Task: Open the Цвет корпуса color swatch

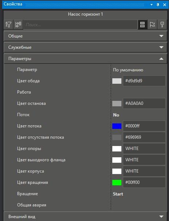Action: 117,171
